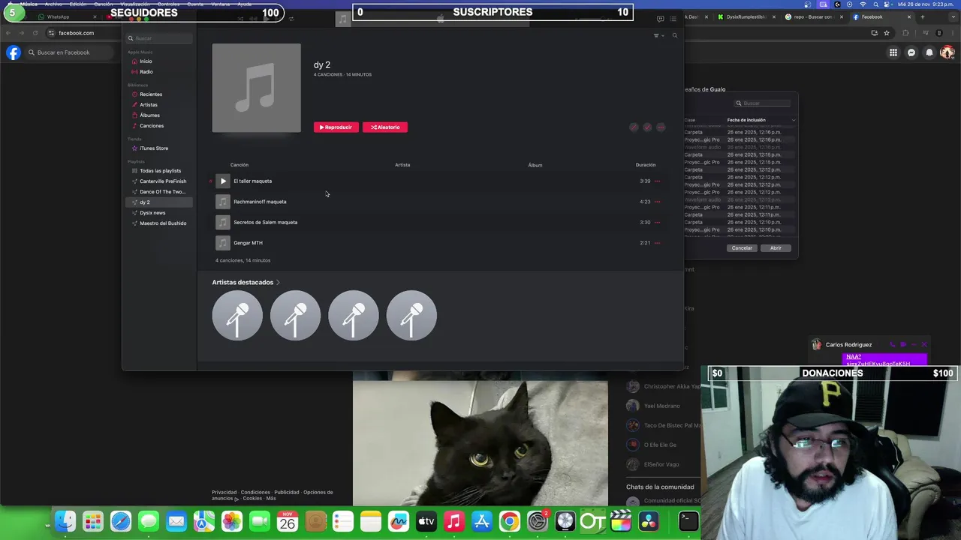This screenshot has height=540, width=961.
Task: Open the Dysix news playlist
Action: point(152,213)
